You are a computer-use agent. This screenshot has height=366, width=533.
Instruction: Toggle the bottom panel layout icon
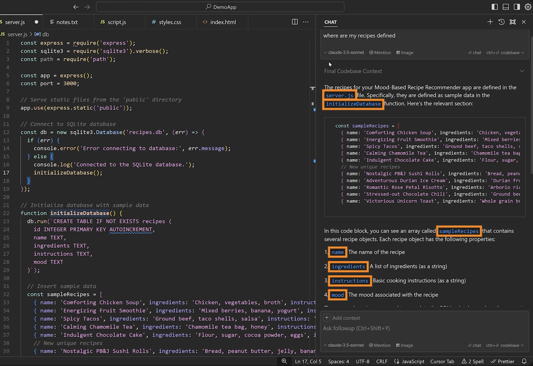click(x=506, y=7)
